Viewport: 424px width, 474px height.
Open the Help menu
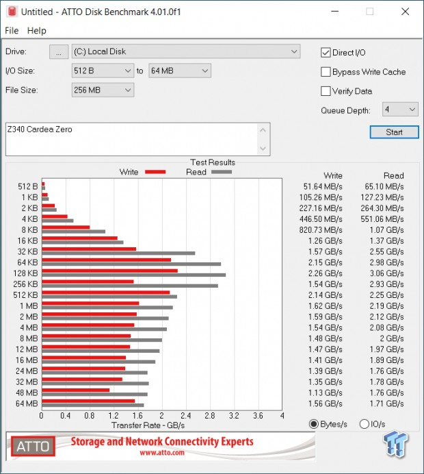(x=36, y=31)
